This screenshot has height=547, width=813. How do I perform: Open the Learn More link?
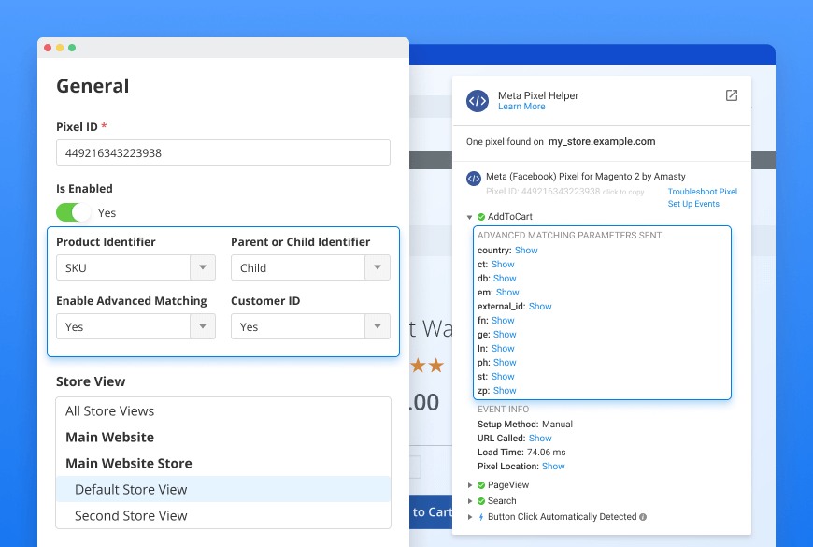pos(521,106)
